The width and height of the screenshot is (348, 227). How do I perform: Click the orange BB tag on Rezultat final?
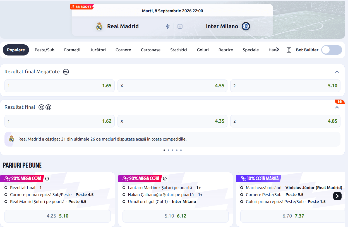[x=340, y=102]
